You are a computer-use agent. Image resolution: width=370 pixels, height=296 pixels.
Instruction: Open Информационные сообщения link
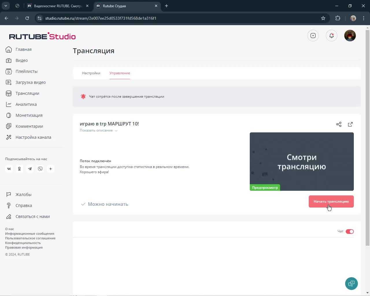tap(29, 234)
